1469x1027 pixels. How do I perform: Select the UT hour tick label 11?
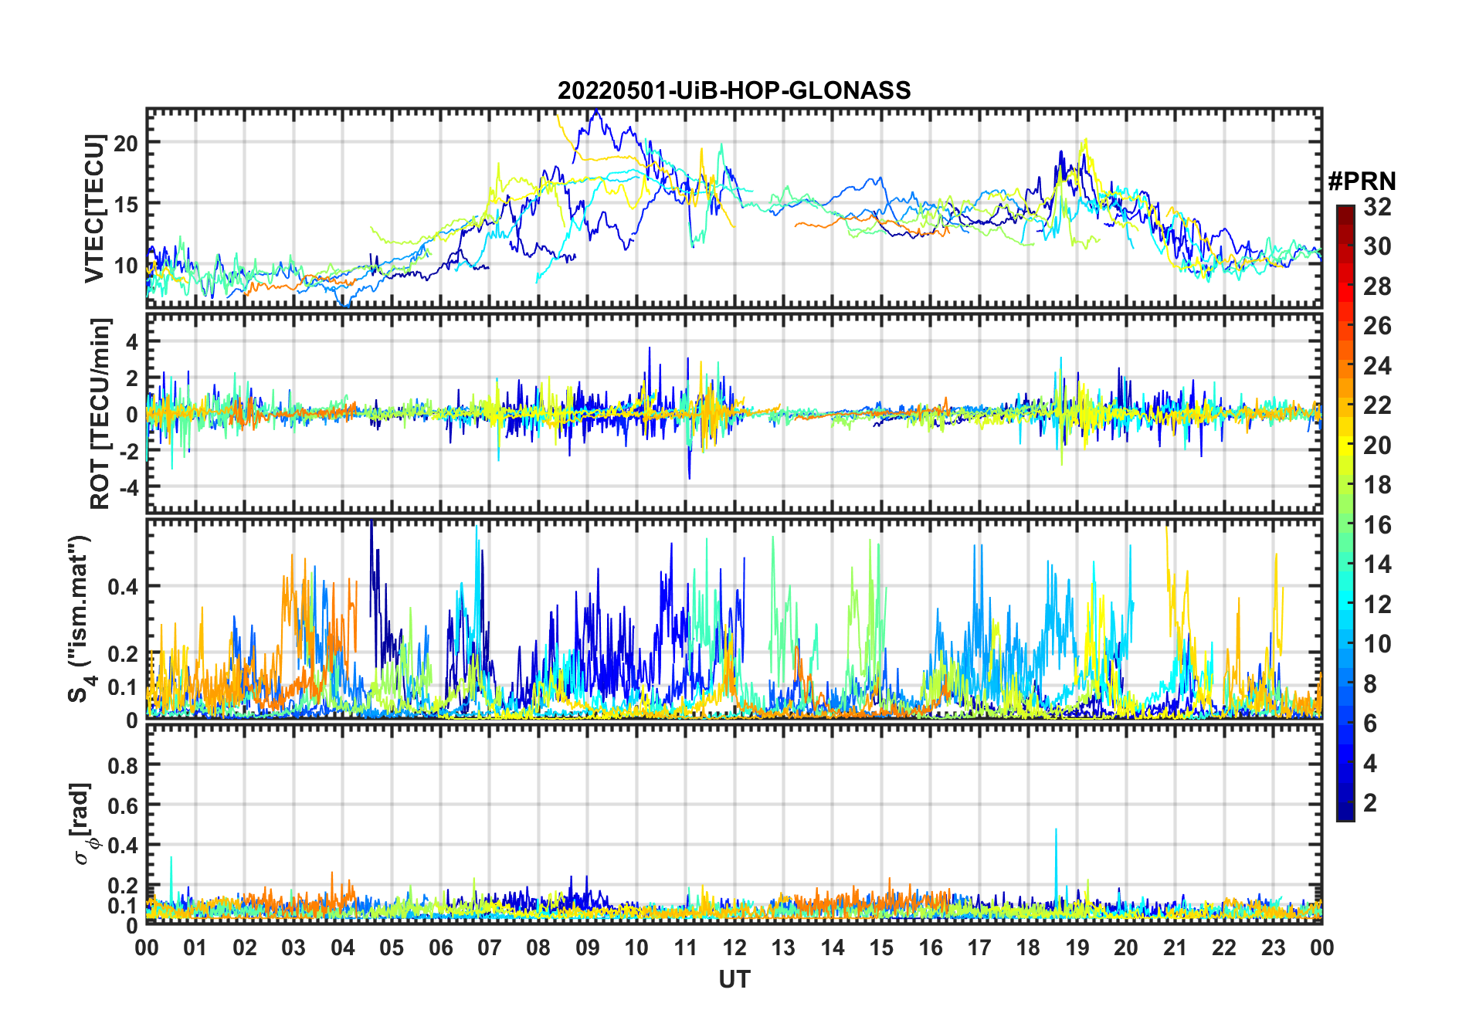(x=685, y=947)
